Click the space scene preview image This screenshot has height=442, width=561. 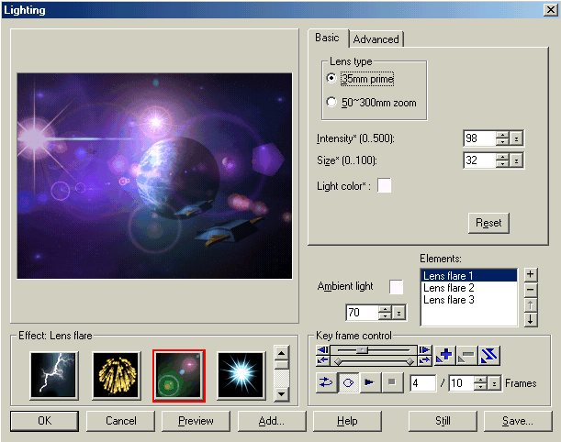point(154,176)
